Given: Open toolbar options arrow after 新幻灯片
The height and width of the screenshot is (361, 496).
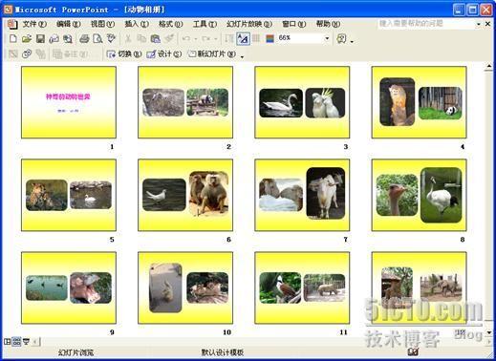Looking at the screenshot, I should [x=242, y=56].
